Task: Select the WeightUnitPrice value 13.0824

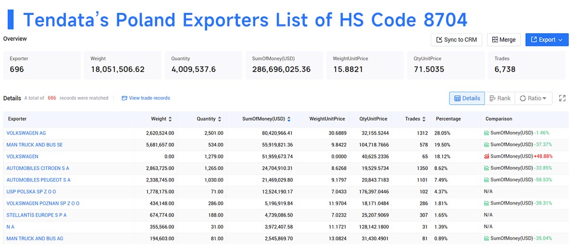Action: point(337,238)
